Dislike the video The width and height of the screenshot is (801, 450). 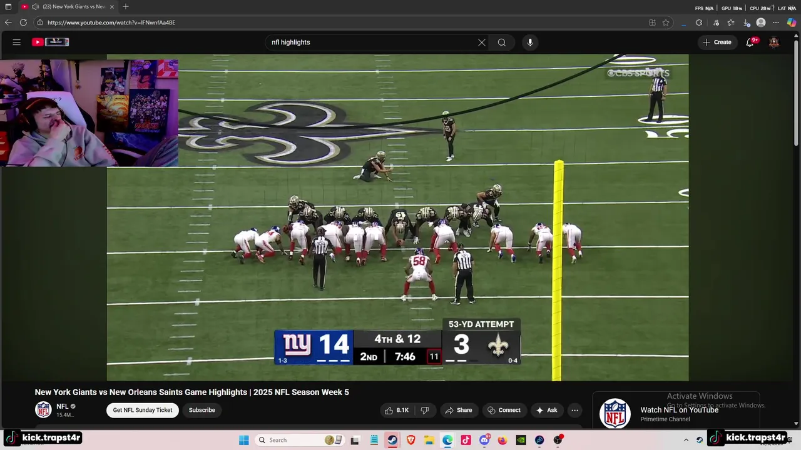pos(425,410)
